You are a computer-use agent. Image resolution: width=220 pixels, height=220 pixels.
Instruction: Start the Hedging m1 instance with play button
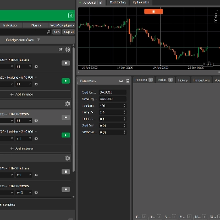click(x=65, y=135)
